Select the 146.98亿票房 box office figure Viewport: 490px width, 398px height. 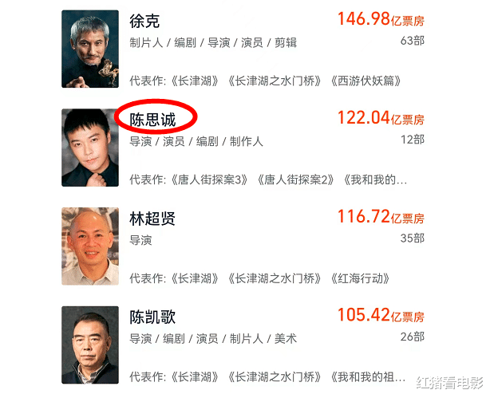point(381,19)
